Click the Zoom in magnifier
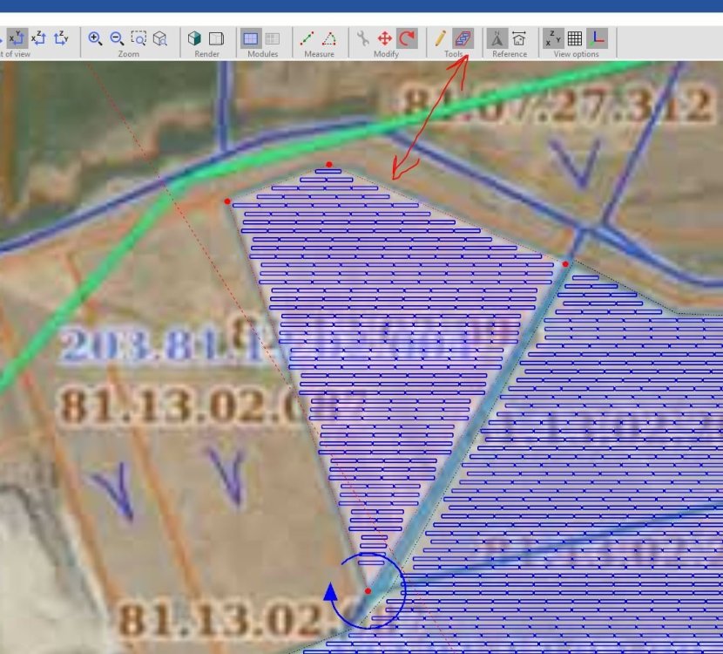 point(95,38)
